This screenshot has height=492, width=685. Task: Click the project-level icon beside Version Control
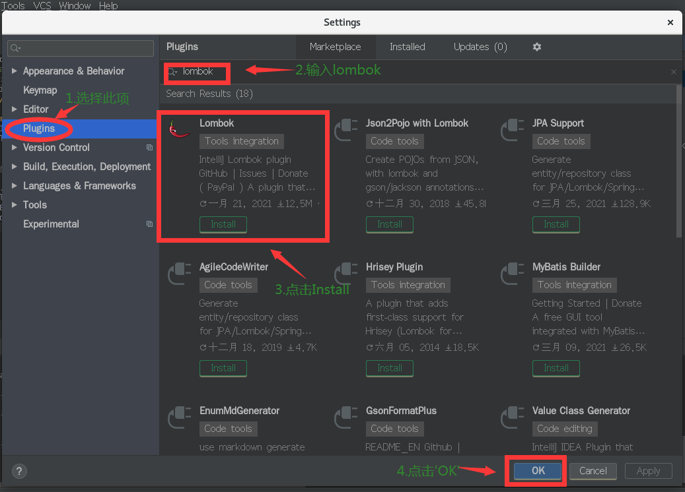pos(149,148)
